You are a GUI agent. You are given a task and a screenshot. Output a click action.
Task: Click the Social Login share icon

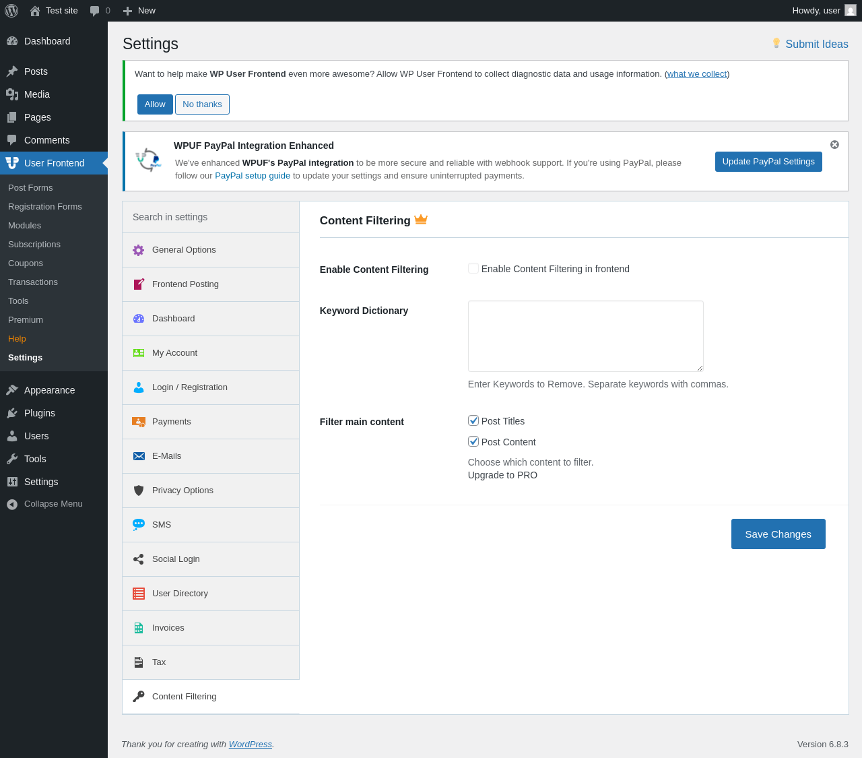tap(139, 559)
